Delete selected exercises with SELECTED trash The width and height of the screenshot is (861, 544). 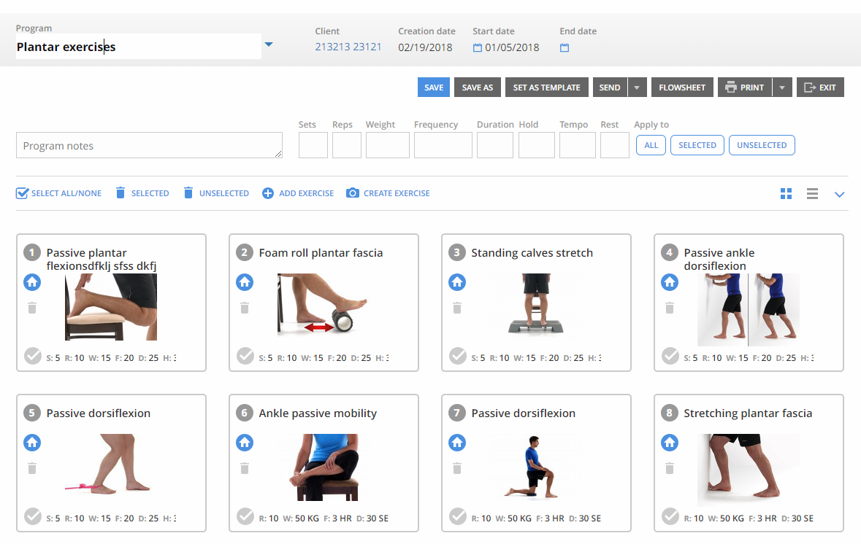(120, 193)
